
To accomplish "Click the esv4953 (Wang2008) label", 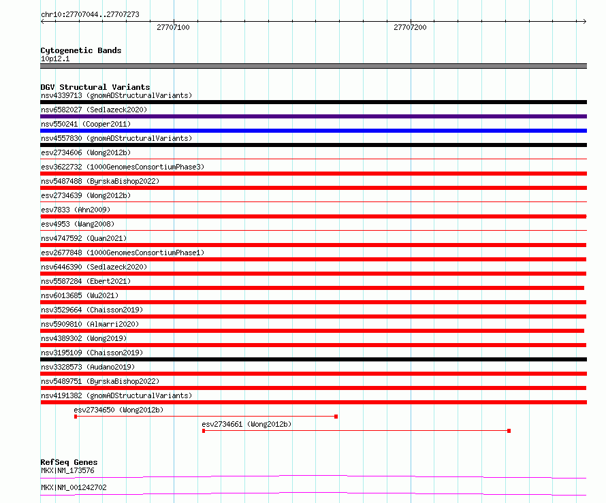I will coord(78,224).
